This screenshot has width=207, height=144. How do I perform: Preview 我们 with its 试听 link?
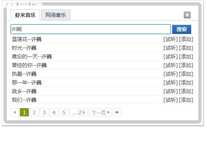171,100
